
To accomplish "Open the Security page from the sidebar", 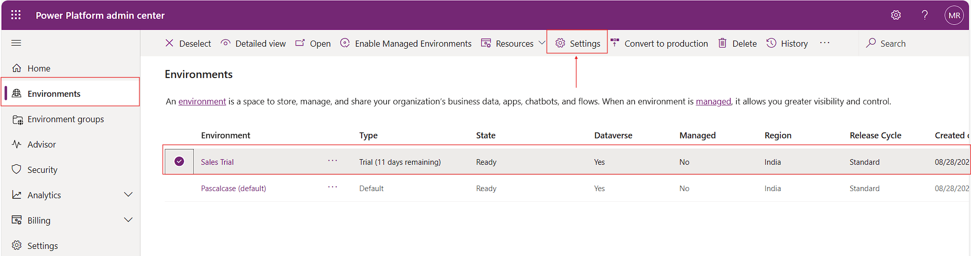I will [x=42, y=170].
